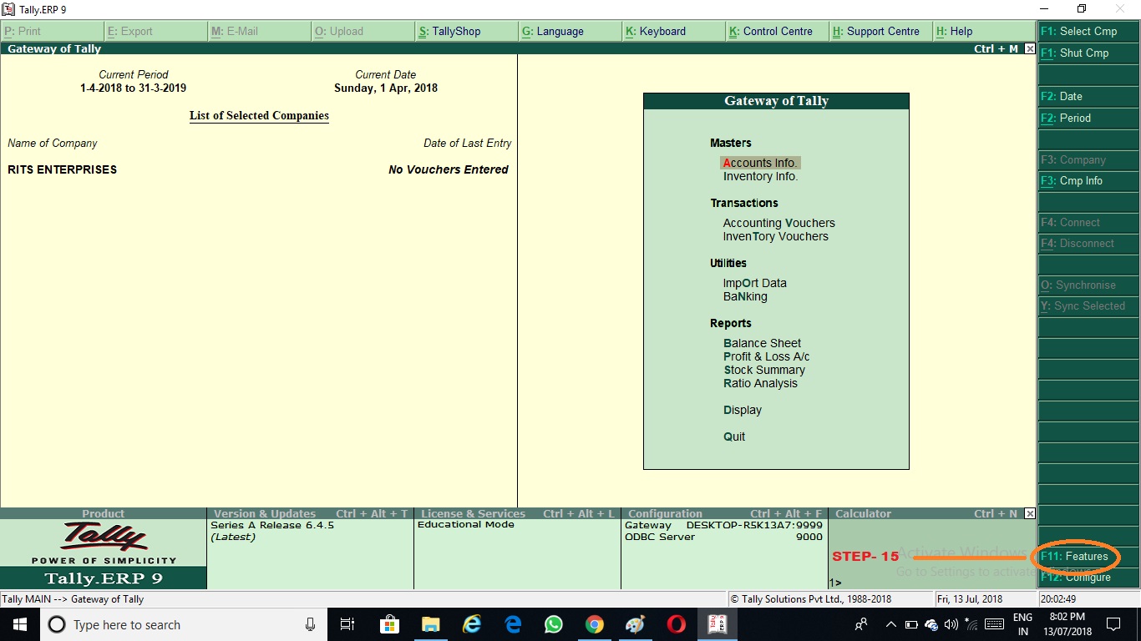Open Support Centre from the top bar
The height and width of the screenshot is (641, 1141).
click(x=880, y=32)
